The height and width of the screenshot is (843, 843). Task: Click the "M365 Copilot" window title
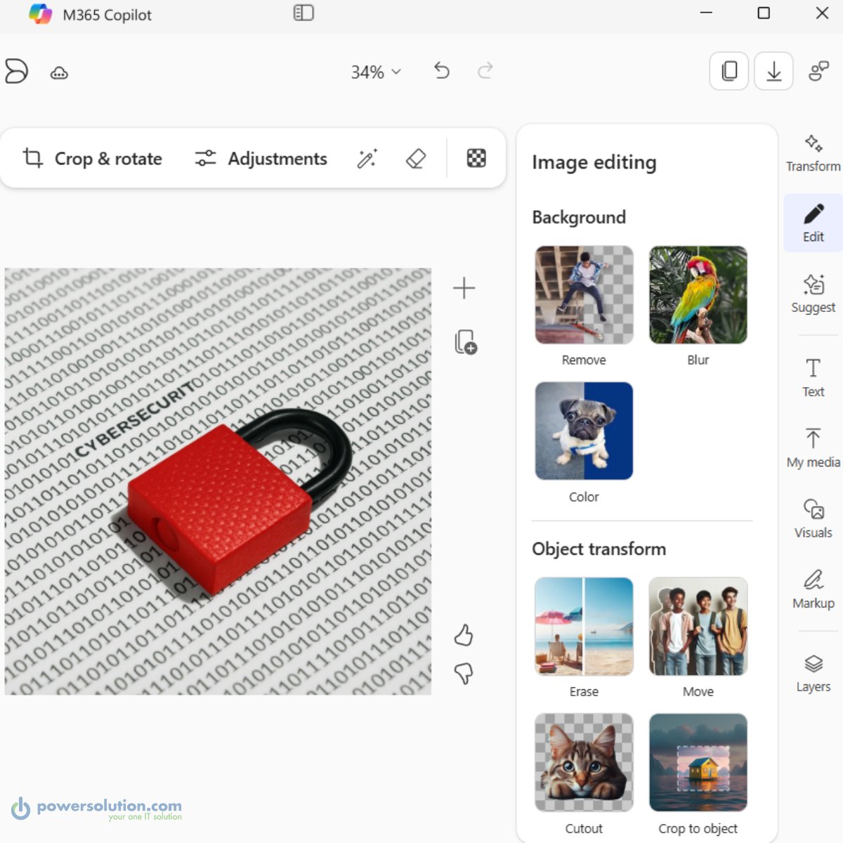pyautogui.click(x=107, y=15)
